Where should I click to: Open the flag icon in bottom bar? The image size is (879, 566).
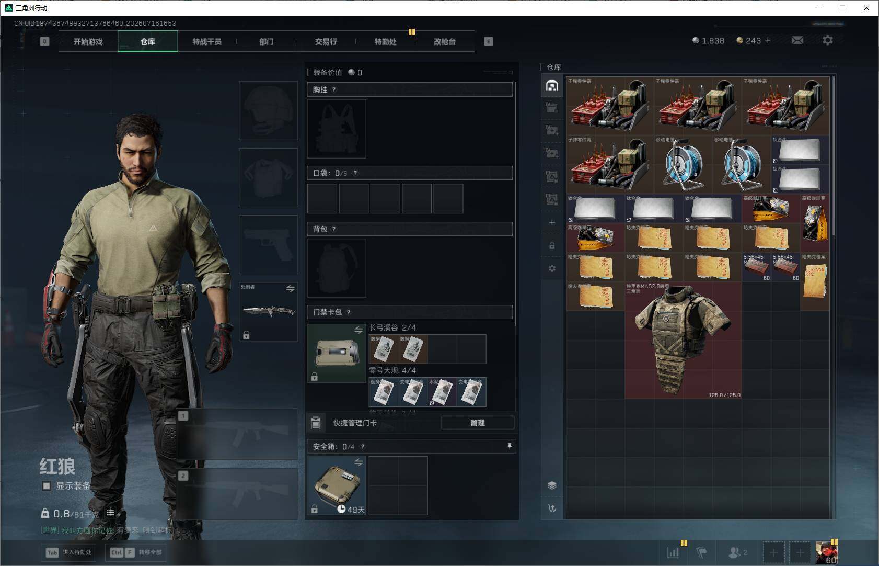701,552
